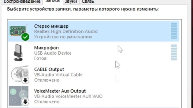Click the USB Audio Device label
Screen dimensions: 193x108
coord(53,53)
